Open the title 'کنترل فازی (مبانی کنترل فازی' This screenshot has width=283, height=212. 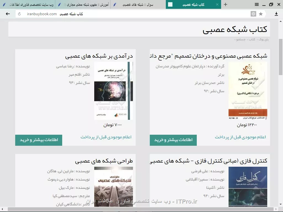[209, 161]
